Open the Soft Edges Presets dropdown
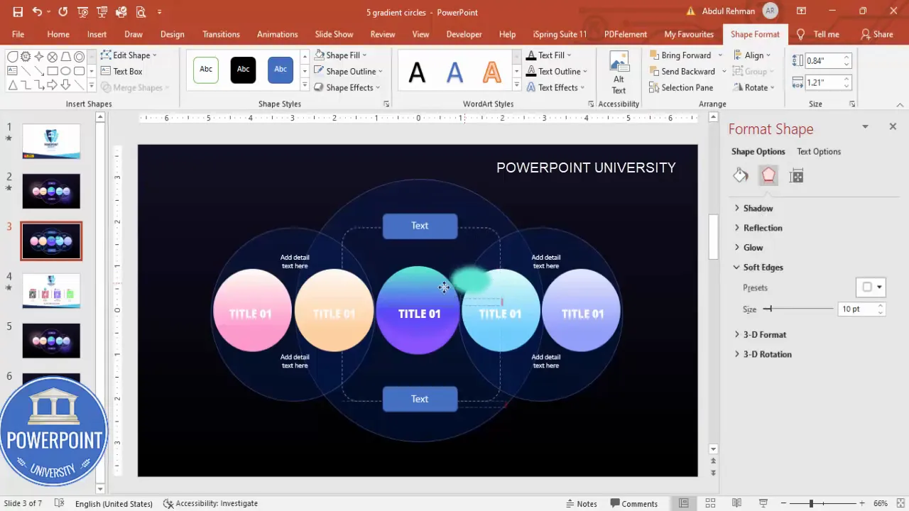Screen dimensions: 909x511 871,287
